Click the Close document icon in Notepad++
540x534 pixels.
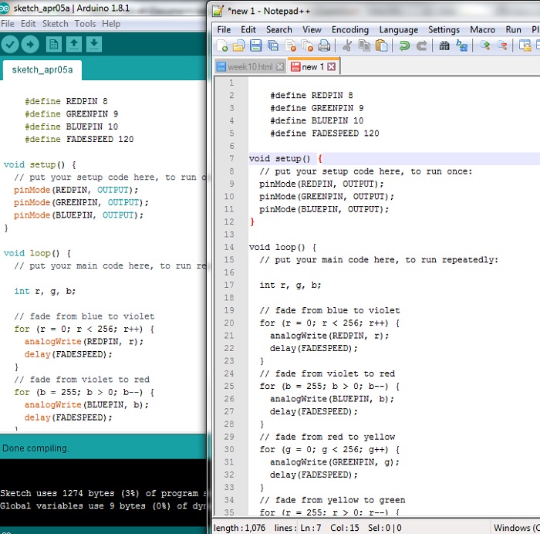point(290,46)
